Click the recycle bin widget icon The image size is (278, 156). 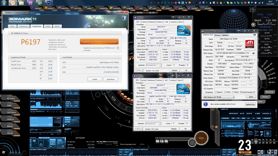(x=41, y=144)
